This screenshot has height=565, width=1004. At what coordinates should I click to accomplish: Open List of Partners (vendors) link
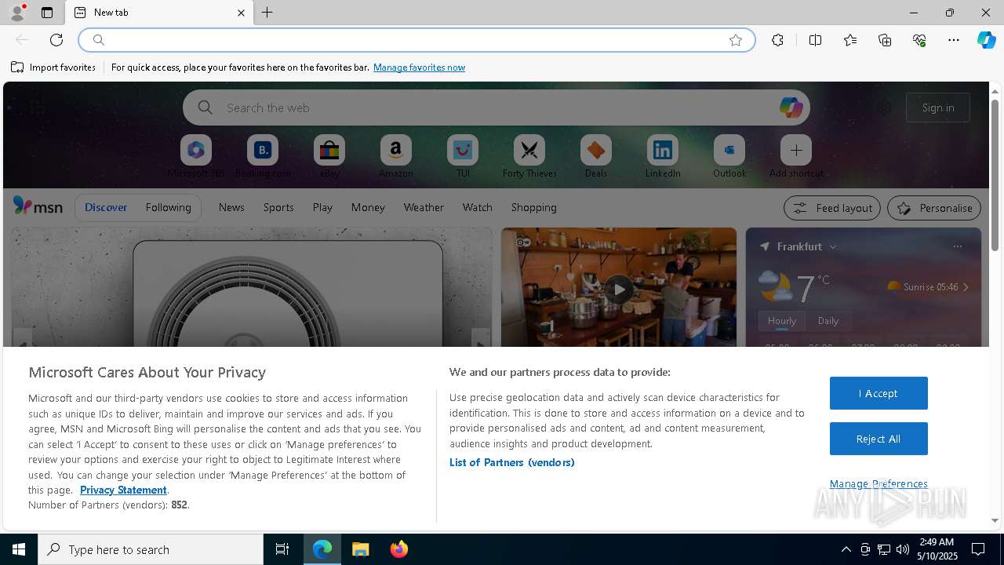pos(512,462)
